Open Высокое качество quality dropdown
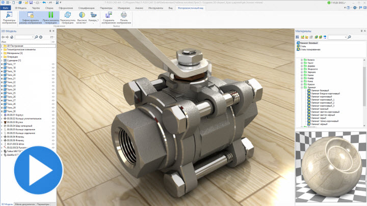This screenshot has height=206, width=367. (x=82, y=18)
